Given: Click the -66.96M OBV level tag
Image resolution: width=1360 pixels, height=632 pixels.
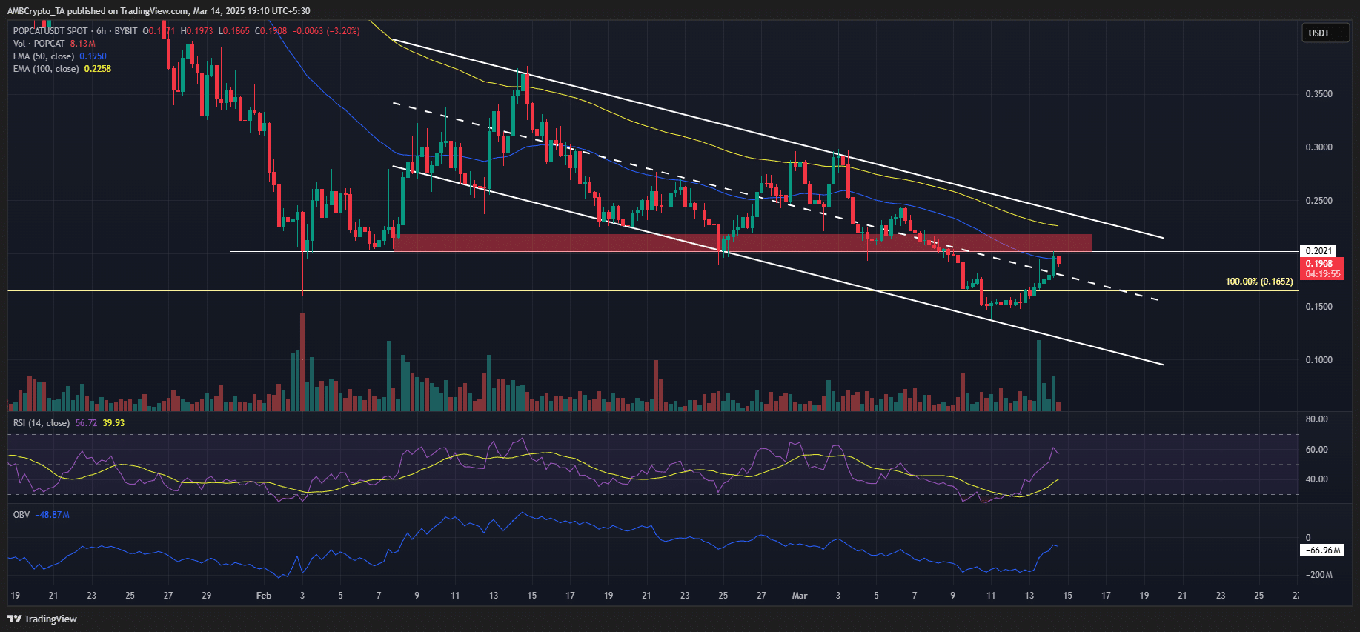Looking at the screenshot, I should click(1322, 550).
